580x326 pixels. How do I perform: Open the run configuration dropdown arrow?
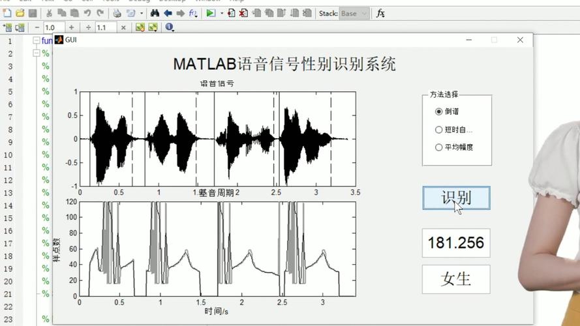pos(222,13)
